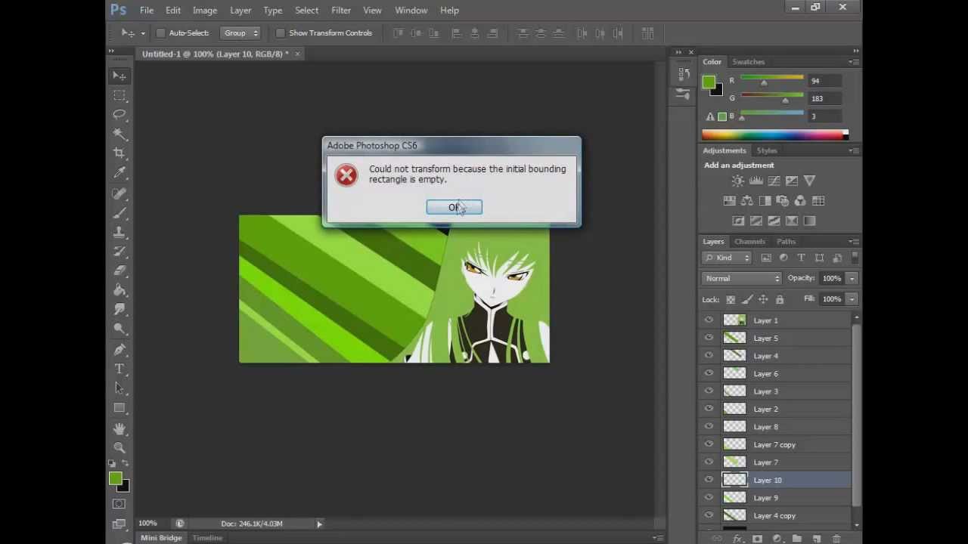
Task: Switch to the Swatches tab
Action: (748, 62)
